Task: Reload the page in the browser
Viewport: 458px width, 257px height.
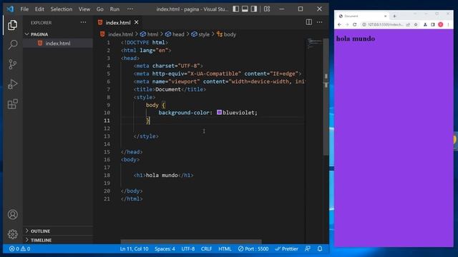Action: [355, 25]
